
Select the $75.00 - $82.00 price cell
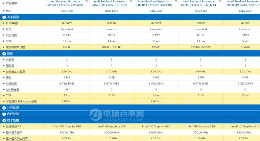200,47
